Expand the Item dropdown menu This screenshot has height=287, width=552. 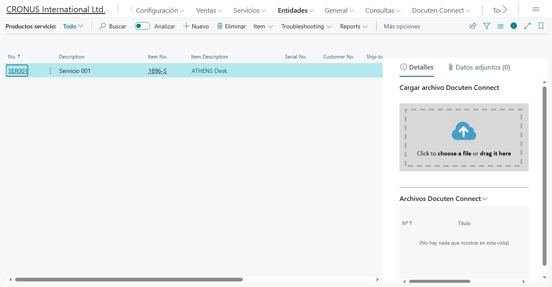263,26
